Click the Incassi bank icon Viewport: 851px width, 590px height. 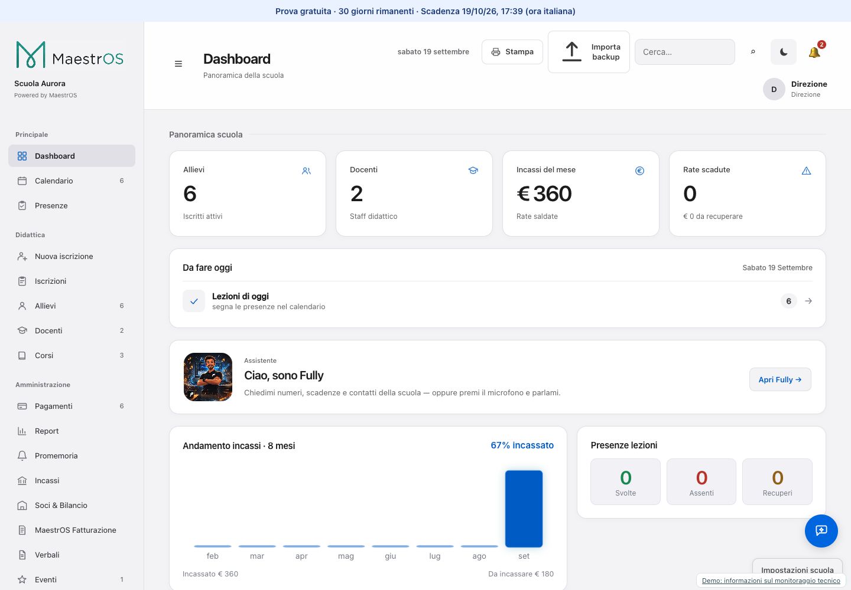pyautogui.click(x=22, y=480)
